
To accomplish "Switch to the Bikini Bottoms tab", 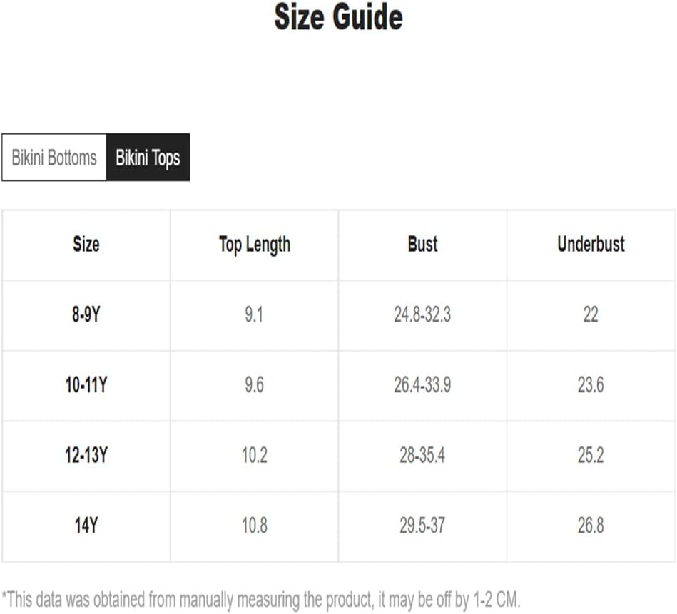I will pyautogui.click(x=54, y=158).
